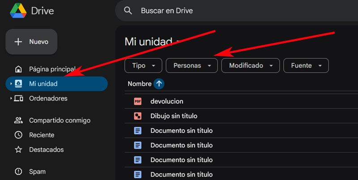
Task: Open the Tipo filter dropdown
Action: pos(143,65)
